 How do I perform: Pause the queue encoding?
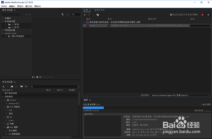tap(208, 15)
